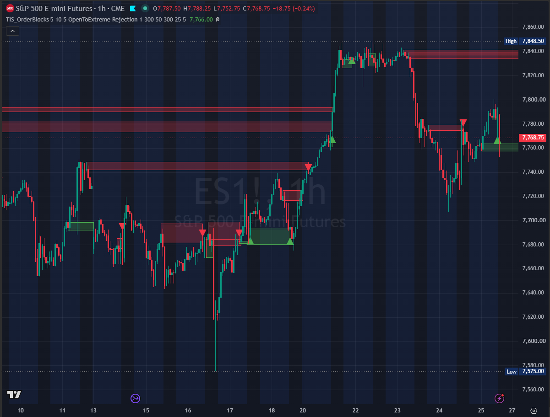Click the 7,700.00 price axis label
Image resolution: width=550 pixels, height=417 pixels.
tap(534, 220)
